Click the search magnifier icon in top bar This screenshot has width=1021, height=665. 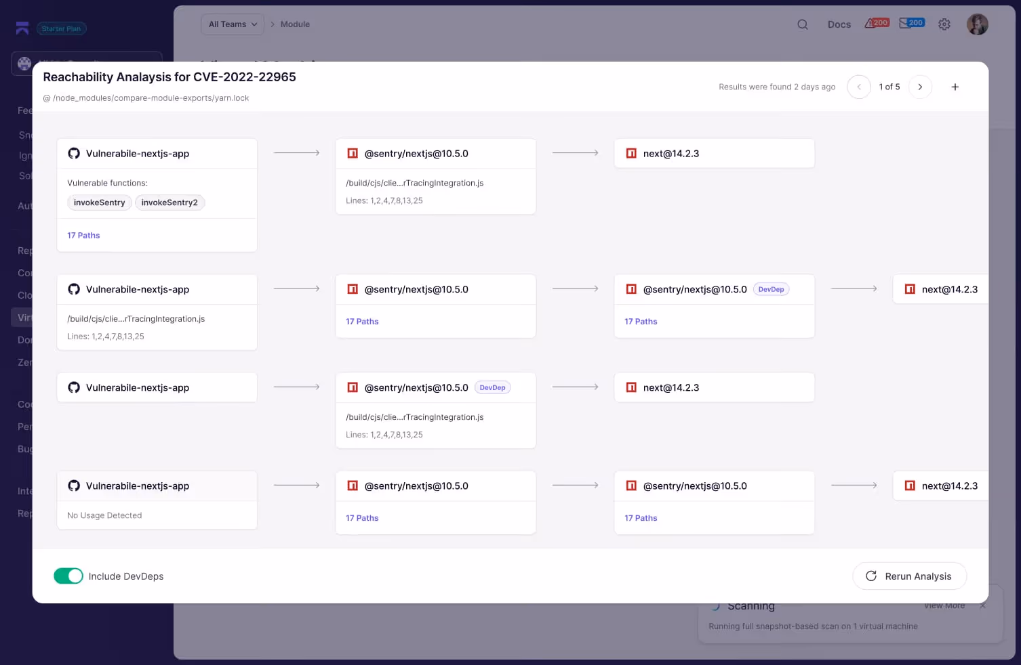click(803, 24)
